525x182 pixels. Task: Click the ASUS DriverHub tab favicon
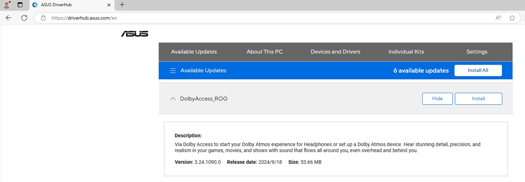pyautogui.click(x=35, y=5)
